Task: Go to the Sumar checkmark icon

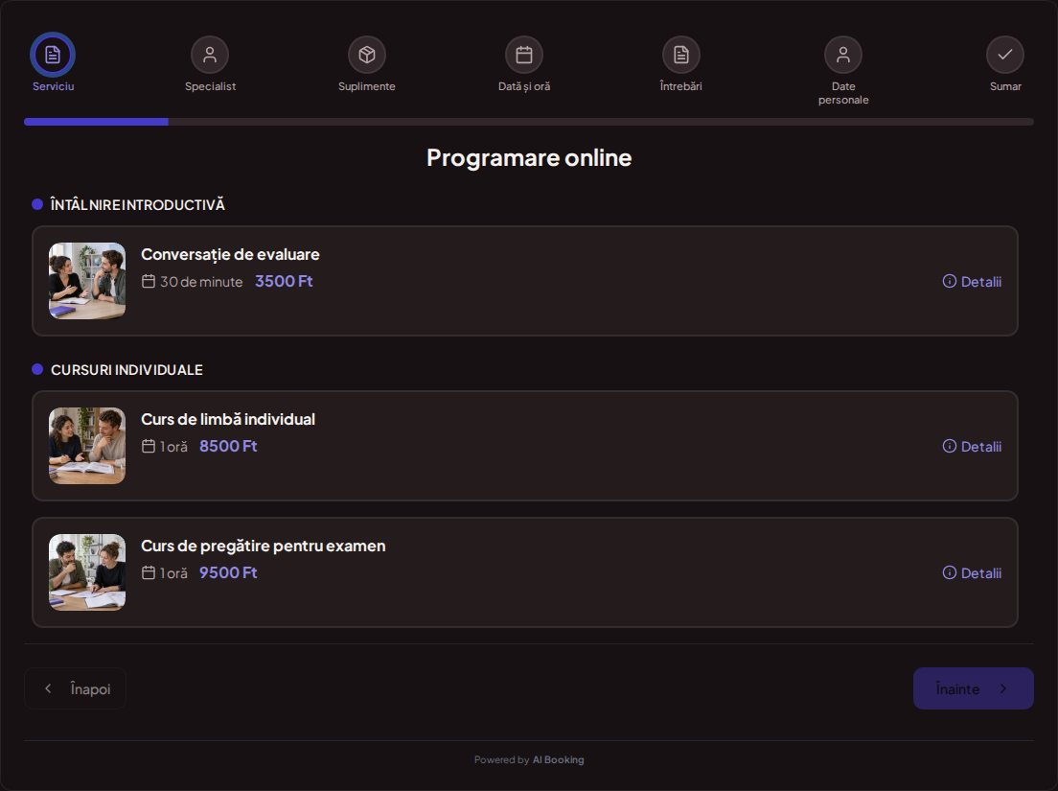Action: click(1005, 55)
